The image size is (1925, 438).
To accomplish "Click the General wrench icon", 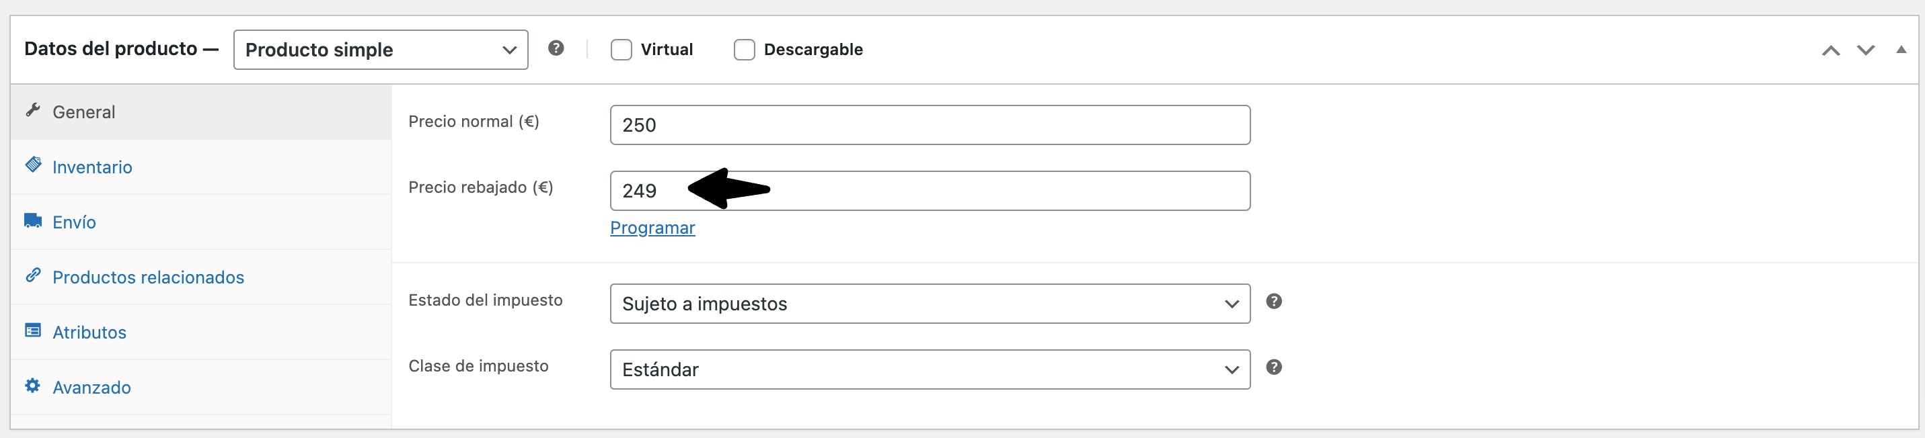I will pyautogui.click(x=33, y=110).
